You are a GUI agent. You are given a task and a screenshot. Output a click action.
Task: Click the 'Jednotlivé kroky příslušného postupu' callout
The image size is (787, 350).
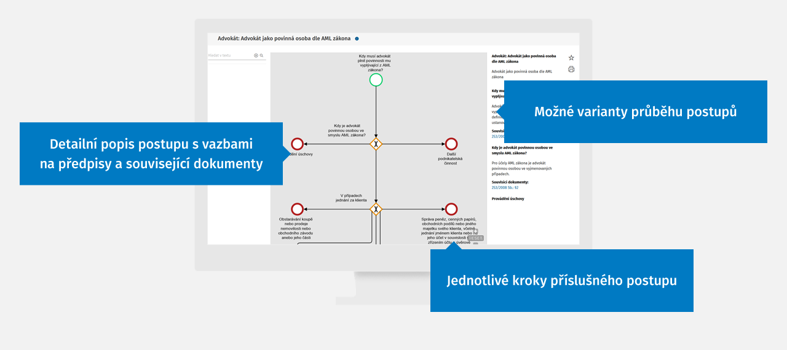click(x=561, y=281)
